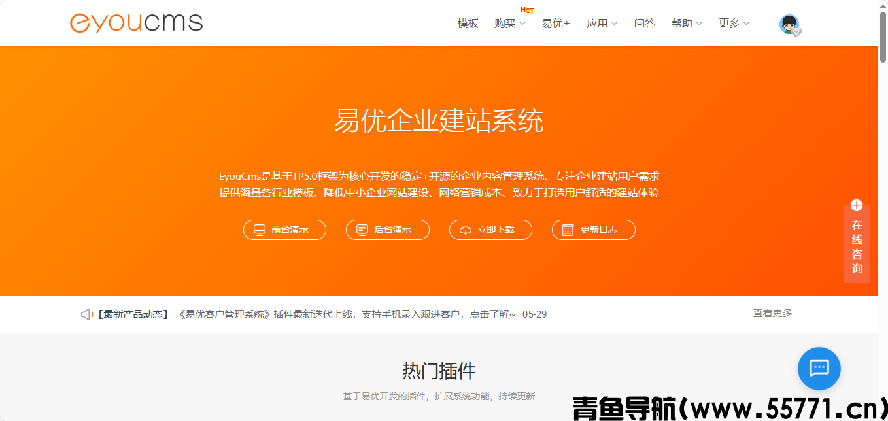The height and width of the screenshot is (421, 888).
Task: Open the 问答 menu item
Action: point(645,24)
